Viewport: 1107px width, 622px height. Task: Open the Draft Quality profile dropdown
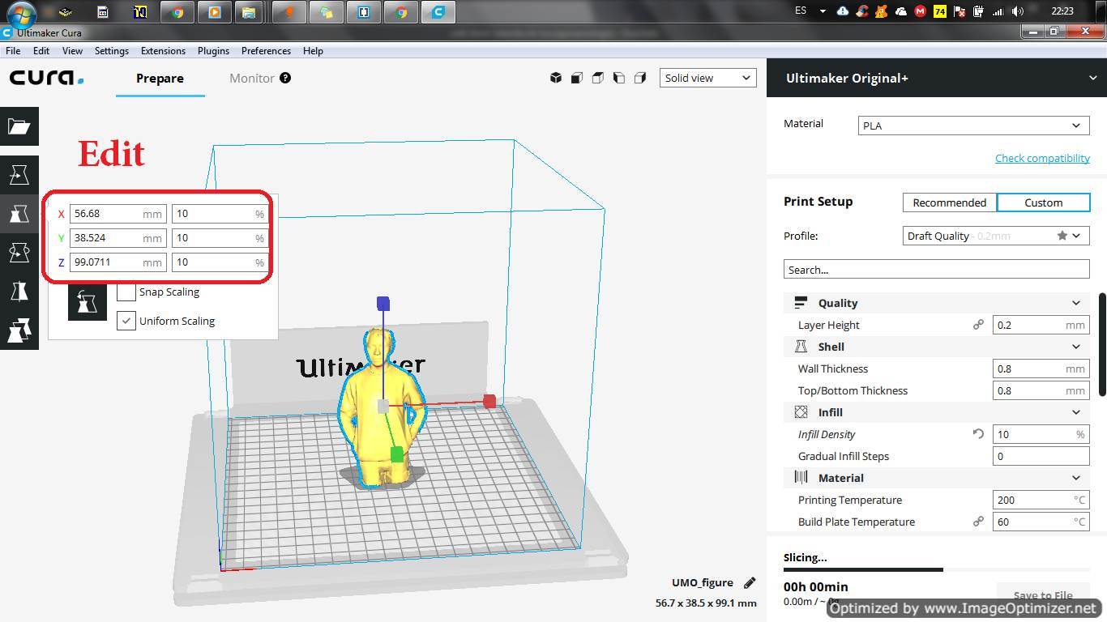click(x=996, y=236)
